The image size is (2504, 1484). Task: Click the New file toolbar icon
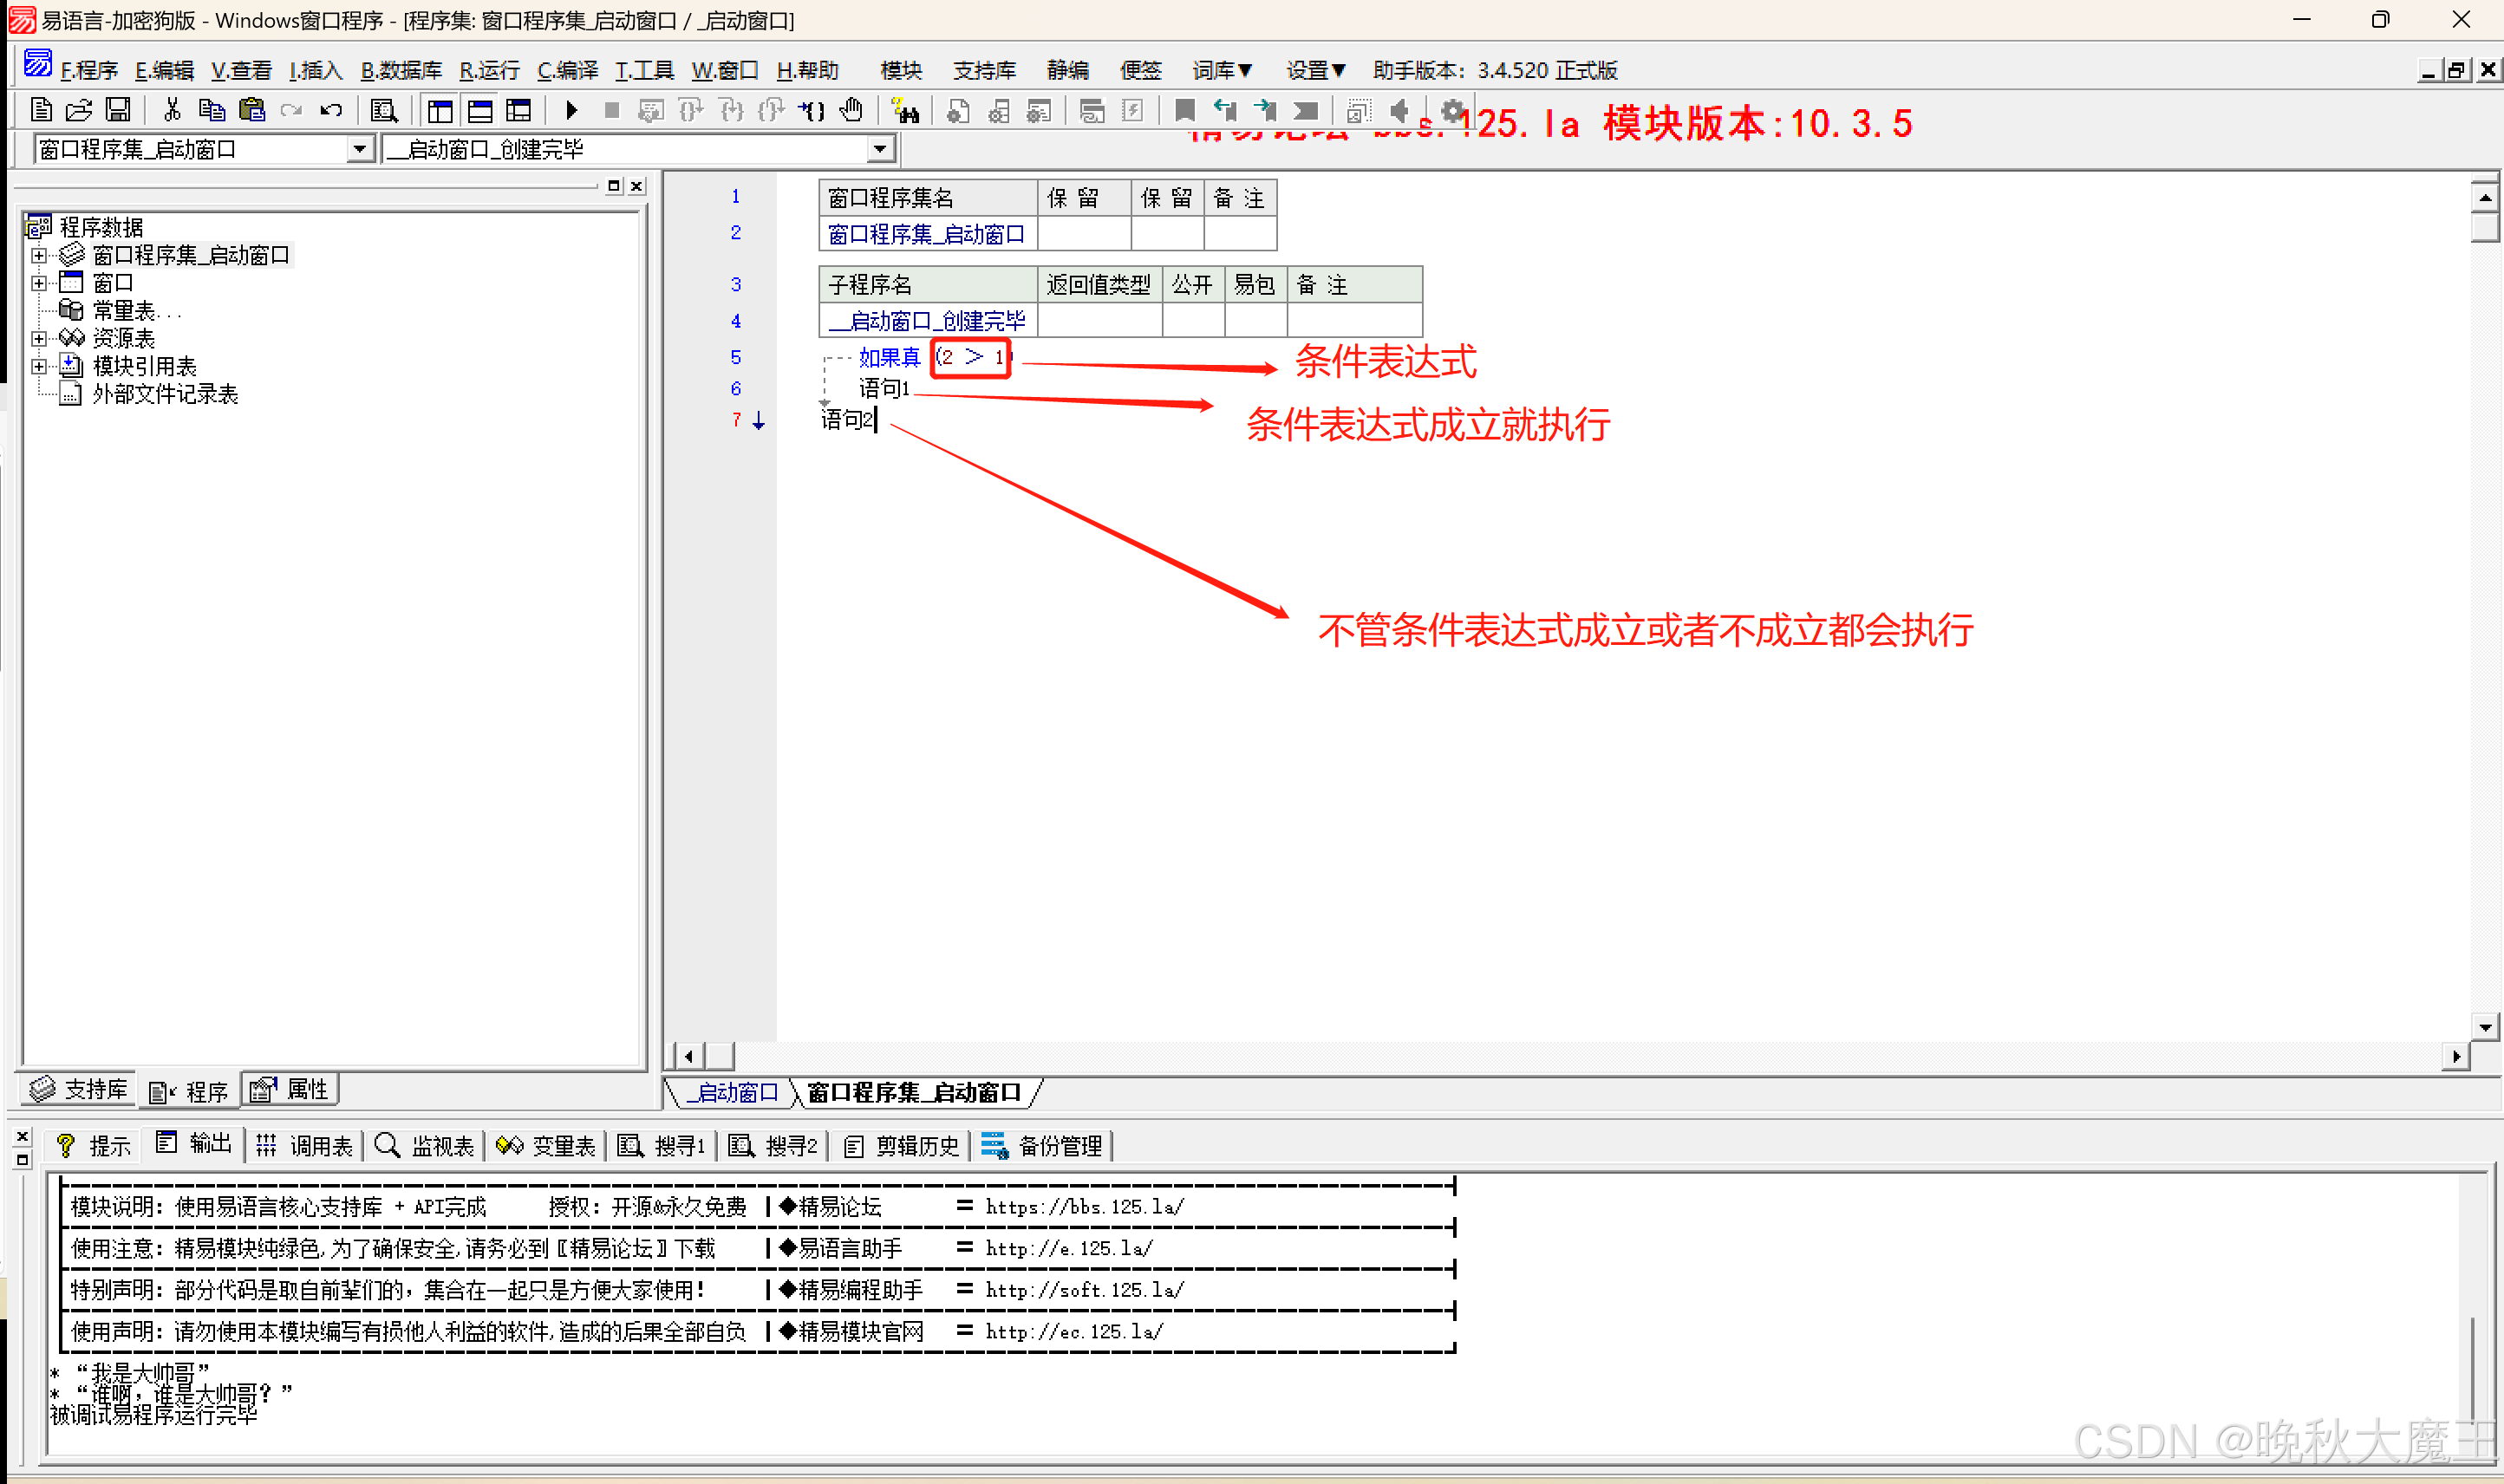(x=41, y=110)
